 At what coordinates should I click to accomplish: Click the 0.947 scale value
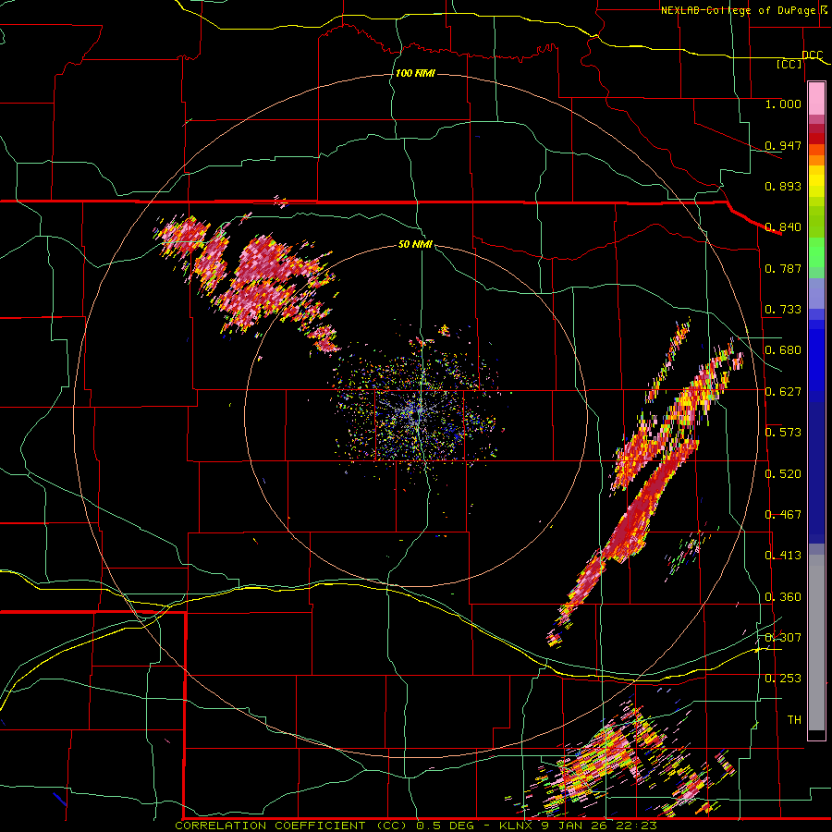[x=783, y=145]
